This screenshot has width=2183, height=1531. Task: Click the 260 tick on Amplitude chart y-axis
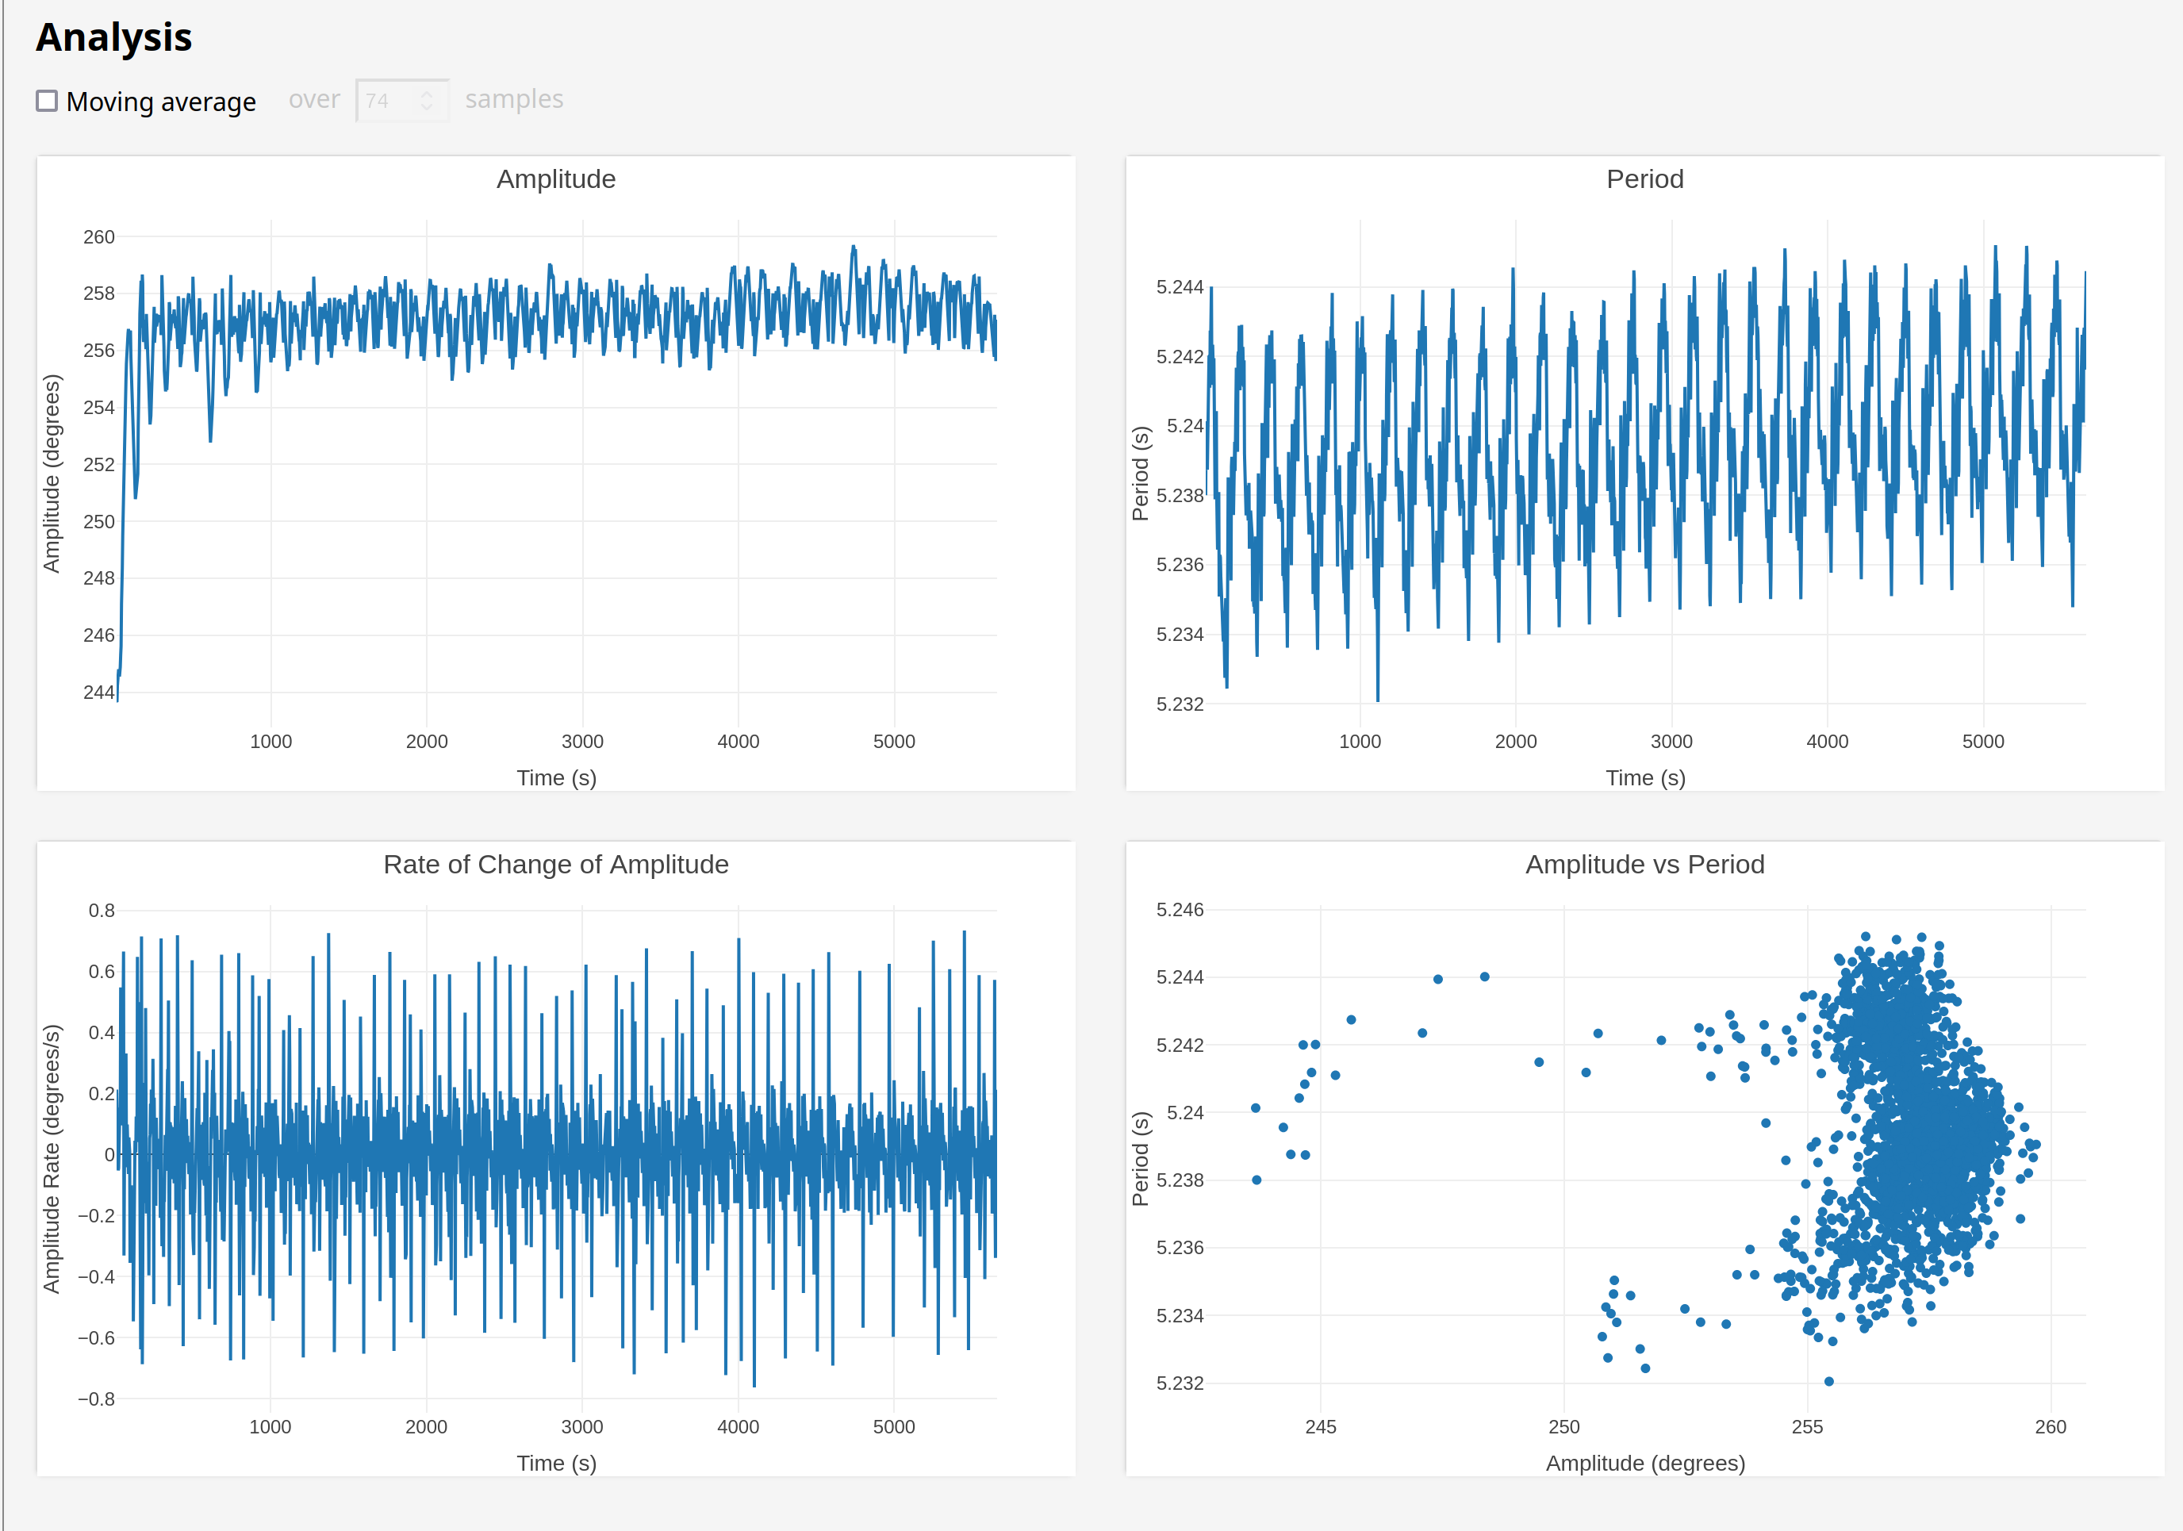[x=99, y=236]
